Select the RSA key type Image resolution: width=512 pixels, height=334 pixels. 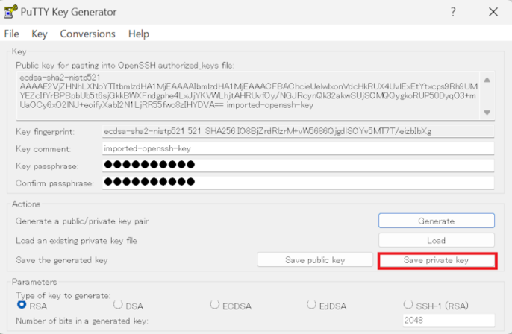click(22, 304)
